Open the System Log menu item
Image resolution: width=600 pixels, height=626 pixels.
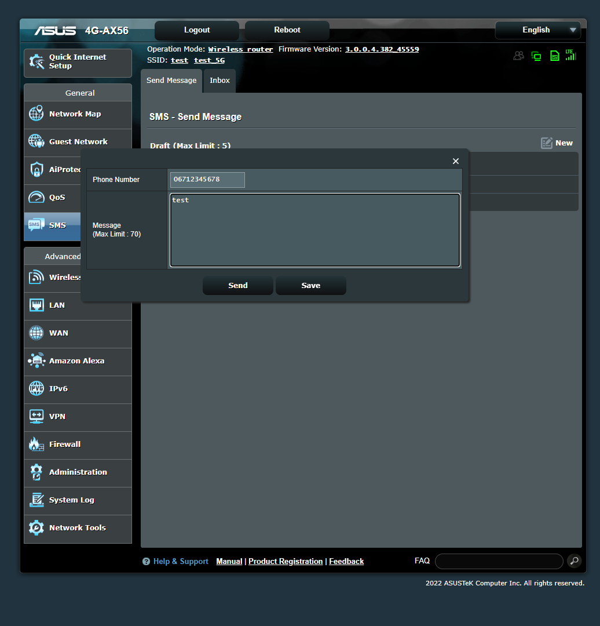point(78,500)
